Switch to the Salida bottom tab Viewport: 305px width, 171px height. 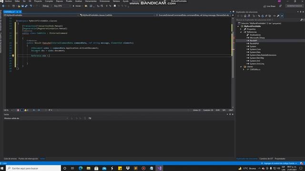42,159
